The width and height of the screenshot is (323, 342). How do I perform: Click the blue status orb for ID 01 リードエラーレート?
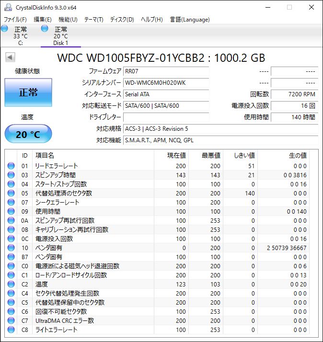(11, 166)
